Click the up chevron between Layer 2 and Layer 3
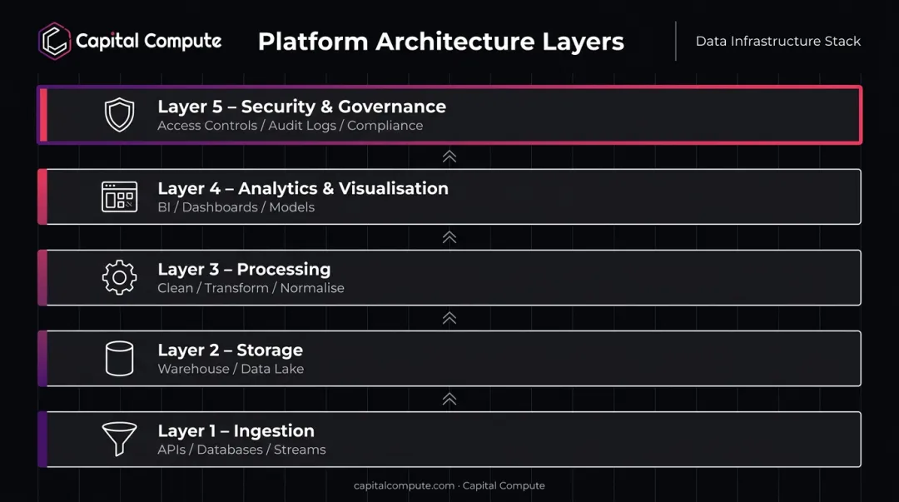This screenshot has height=502, width=899. point(449,318)
